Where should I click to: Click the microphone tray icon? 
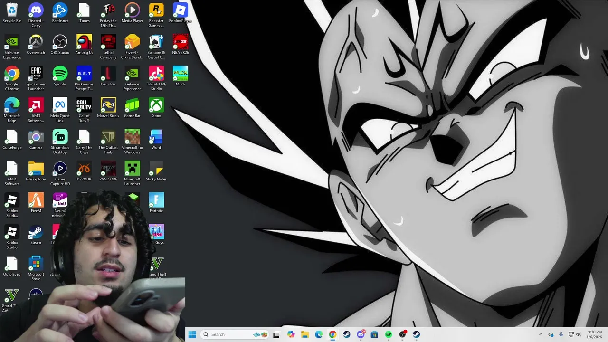coord(561,334)
